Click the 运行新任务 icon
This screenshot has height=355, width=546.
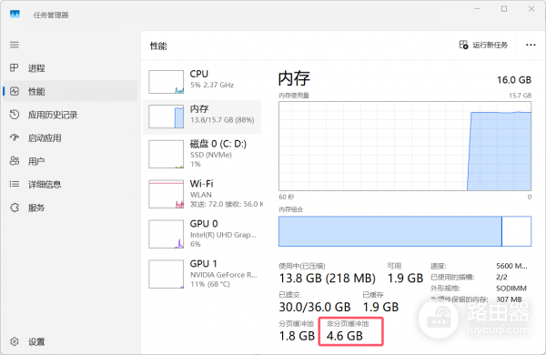[x=463, y=45]
